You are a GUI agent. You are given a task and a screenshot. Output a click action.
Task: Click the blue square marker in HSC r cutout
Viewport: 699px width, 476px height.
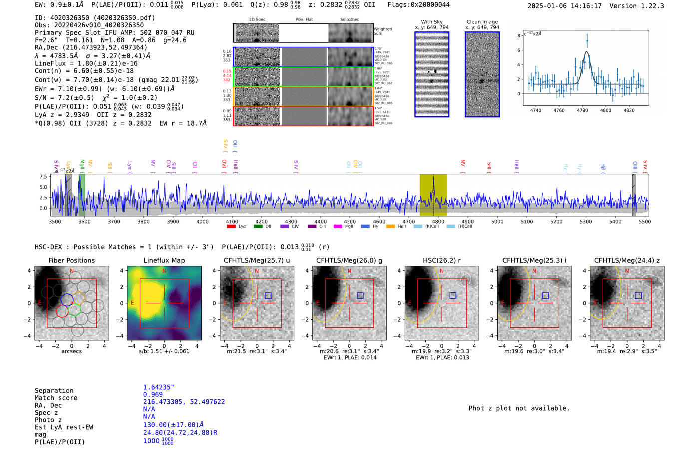click(x=453, y=296)
